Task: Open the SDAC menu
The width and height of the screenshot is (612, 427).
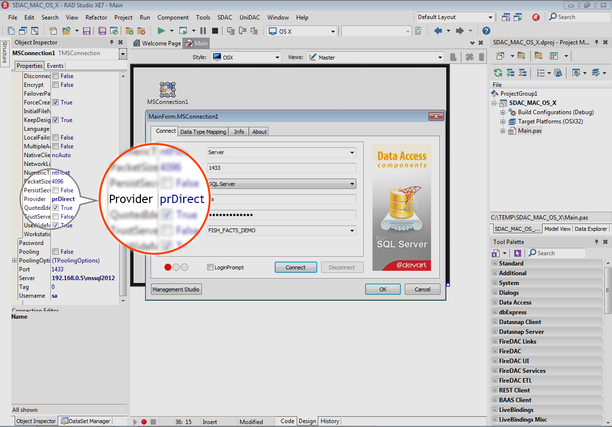Action: pos(225,17)
